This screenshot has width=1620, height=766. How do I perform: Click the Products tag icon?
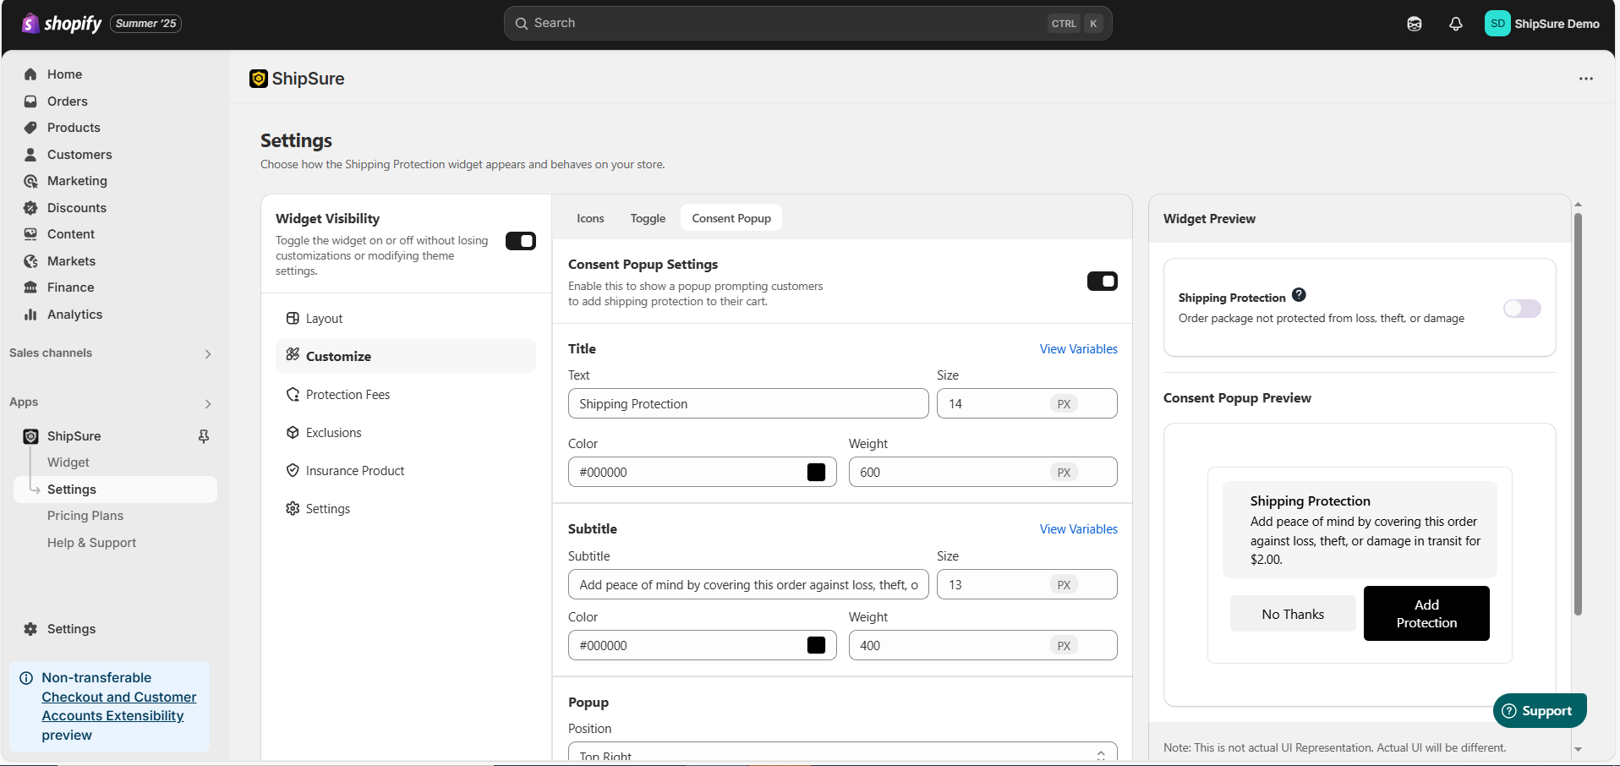click(30, 128)
